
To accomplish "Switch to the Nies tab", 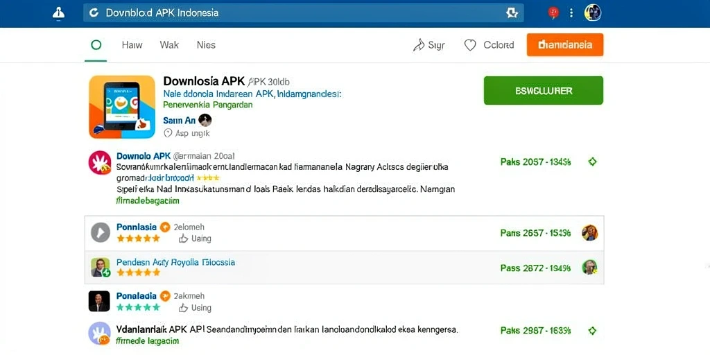I will tap(206, 45).
